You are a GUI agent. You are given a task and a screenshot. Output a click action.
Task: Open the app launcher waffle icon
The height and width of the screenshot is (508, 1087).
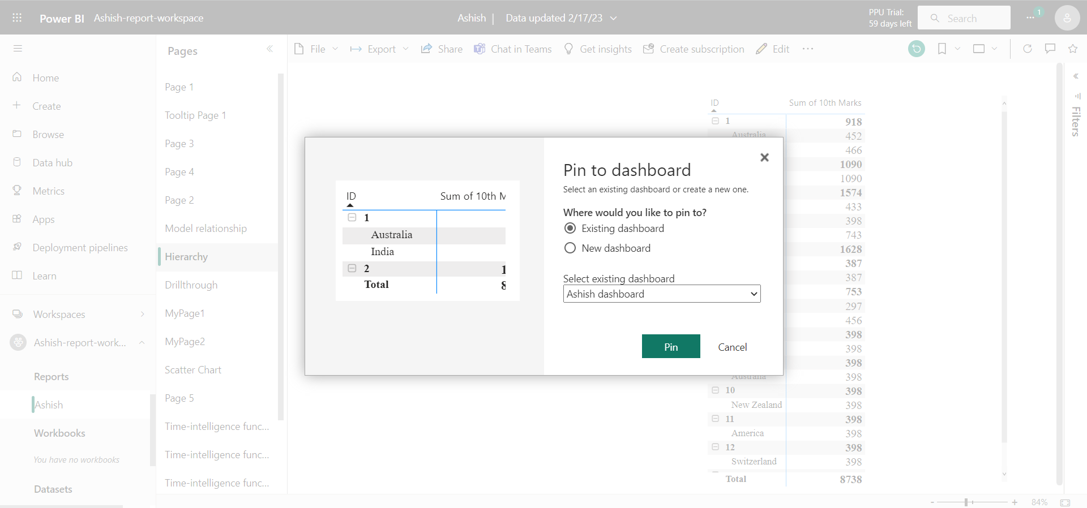tap(17, 18)
